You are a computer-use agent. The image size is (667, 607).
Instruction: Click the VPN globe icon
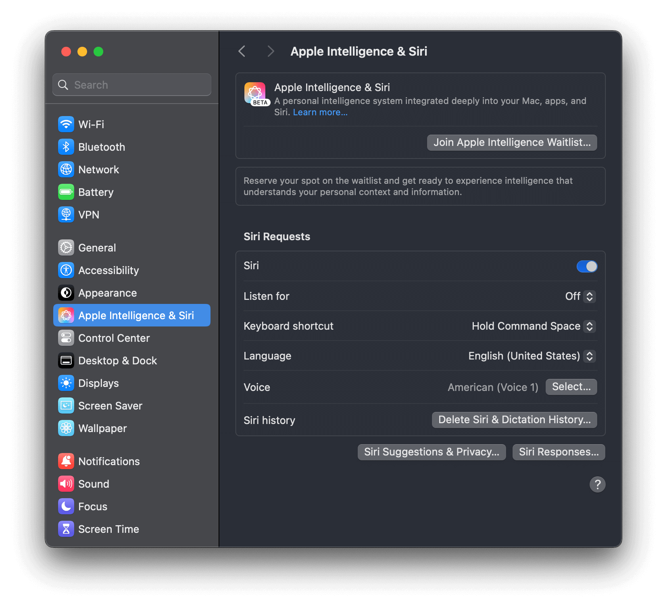point(66,214)
